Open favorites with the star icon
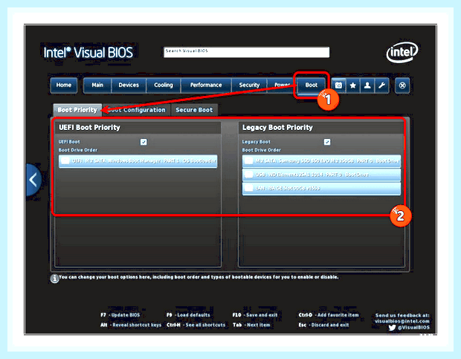The width and height of the screenshot is (461, 359). coord(352,85)
